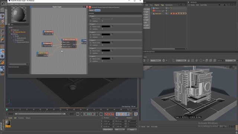Click the Plane object icon in Objects manager
238x134 pixels.
tap(154, 8)
